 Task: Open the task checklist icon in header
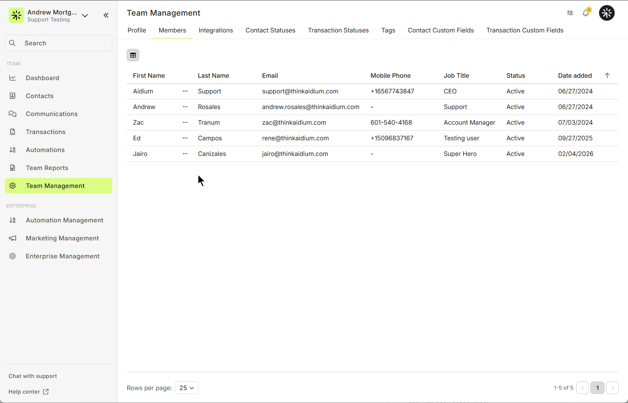570,13
